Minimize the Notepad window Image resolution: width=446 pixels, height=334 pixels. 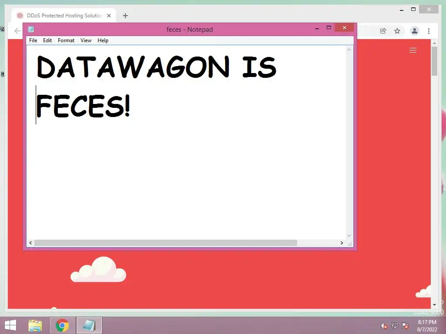(x=317, y=28)
